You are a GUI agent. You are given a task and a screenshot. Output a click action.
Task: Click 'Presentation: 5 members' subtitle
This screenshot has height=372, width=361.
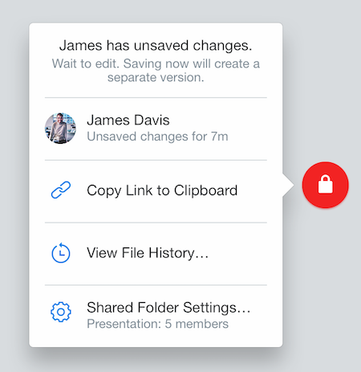point(158,324)
